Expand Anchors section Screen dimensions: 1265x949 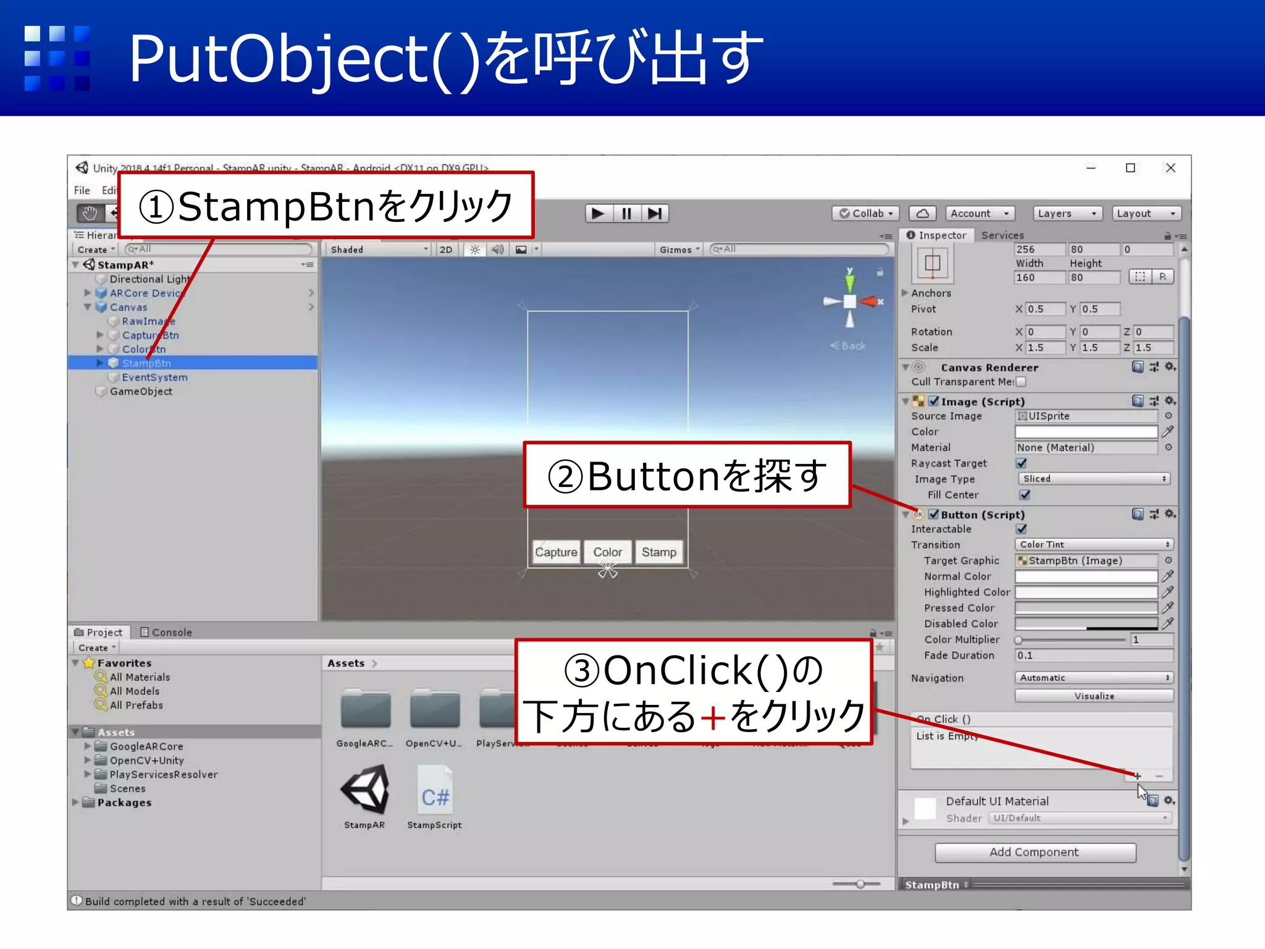pyautogui.click(x=906, y=293)
